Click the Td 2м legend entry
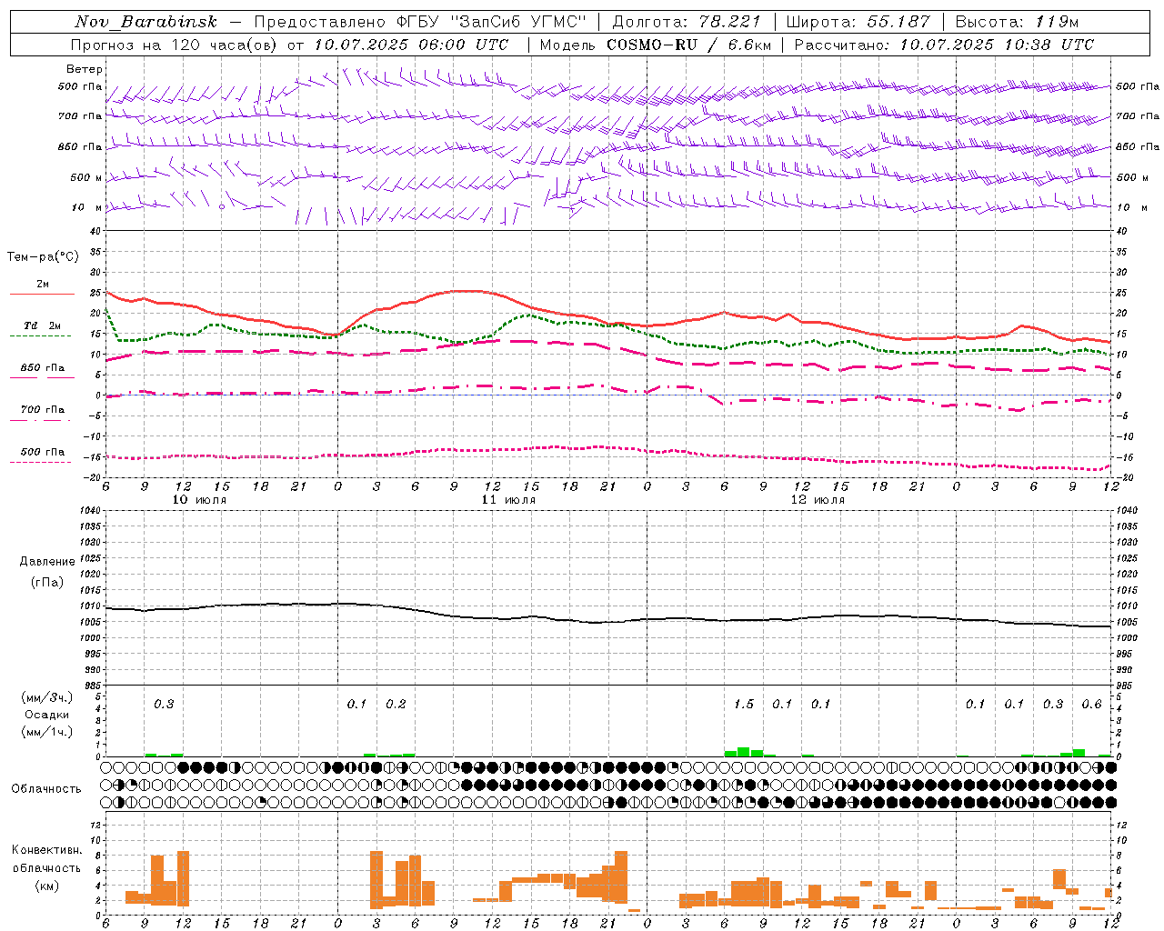Screen dimensions: 1164x931 coord(42,325)
